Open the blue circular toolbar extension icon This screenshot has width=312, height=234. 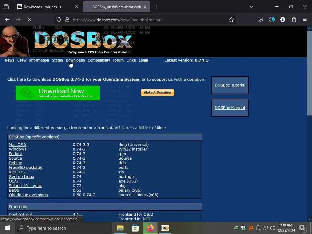pyautogui.click(x=271, y=19)
